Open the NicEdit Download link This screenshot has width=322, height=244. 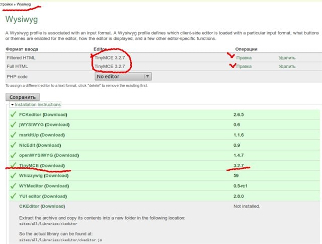49,145
